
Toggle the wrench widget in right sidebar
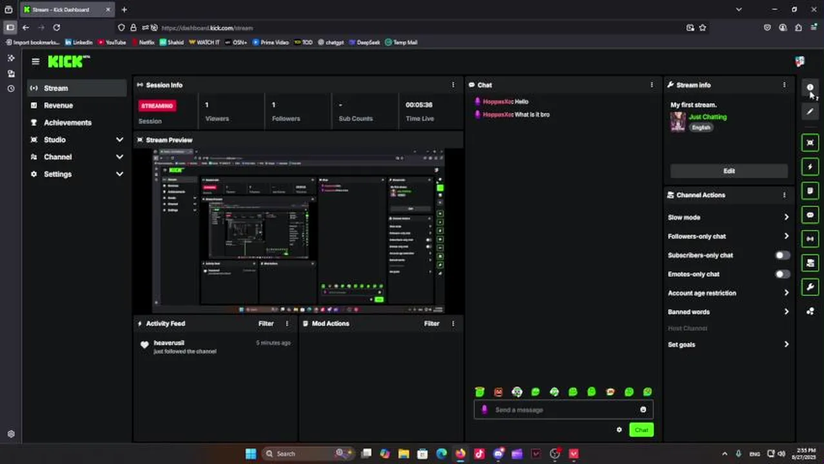click(810, 287)
